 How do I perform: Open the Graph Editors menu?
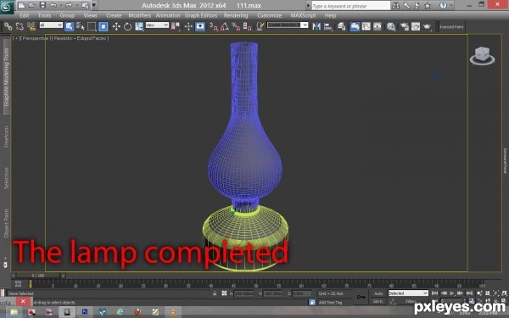[201, 15]
